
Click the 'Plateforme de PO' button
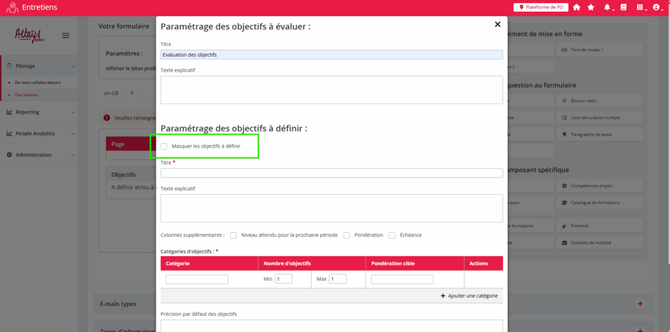[540, 7]
